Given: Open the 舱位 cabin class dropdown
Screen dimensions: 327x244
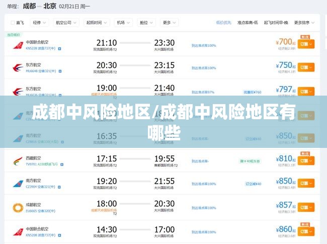Looking at the screenshot, I should click(146, 23).
